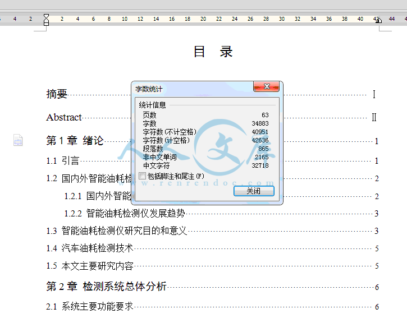407x318 pixels.
Task: Click the 字数 value 34883
Action: [x=260, y=123]
